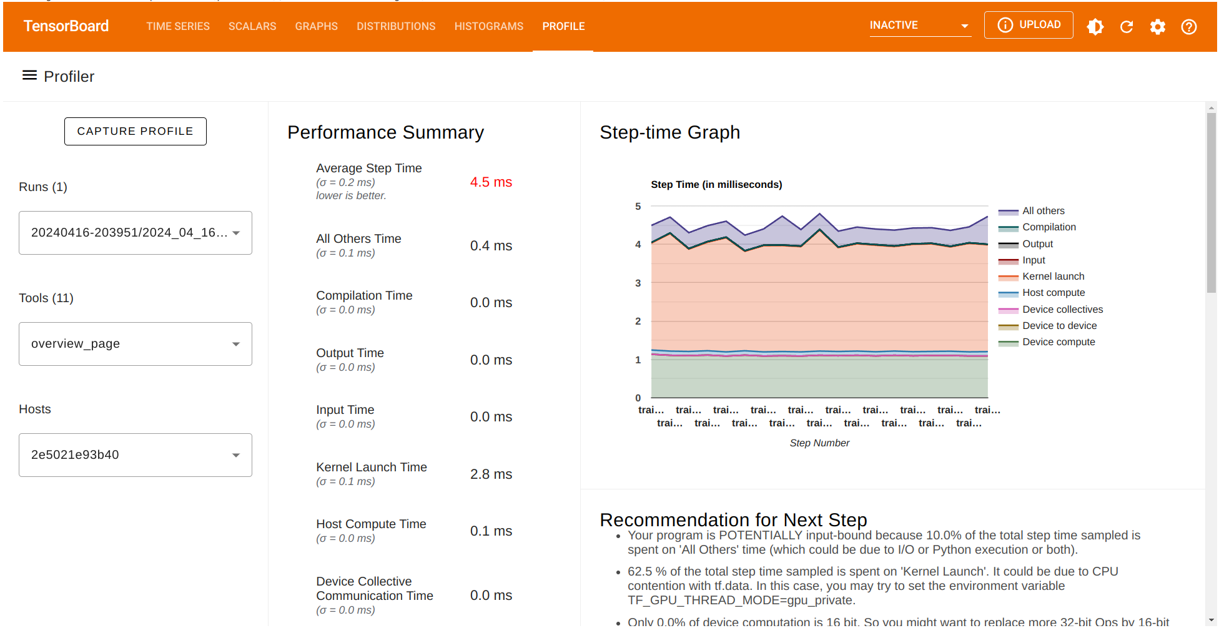The height and width of the screenshot is (628, 1219).
Task: Click the Host Compute Time label
Action: (x=371, y=524)
